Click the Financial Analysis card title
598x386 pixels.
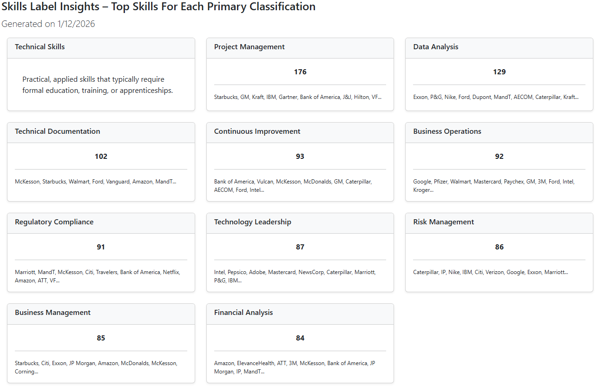(243, 313)
